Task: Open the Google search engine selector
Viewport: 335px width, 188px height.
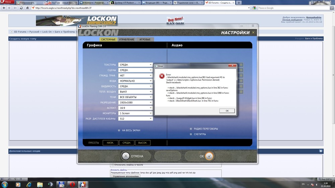Action: tap(255, 8)
